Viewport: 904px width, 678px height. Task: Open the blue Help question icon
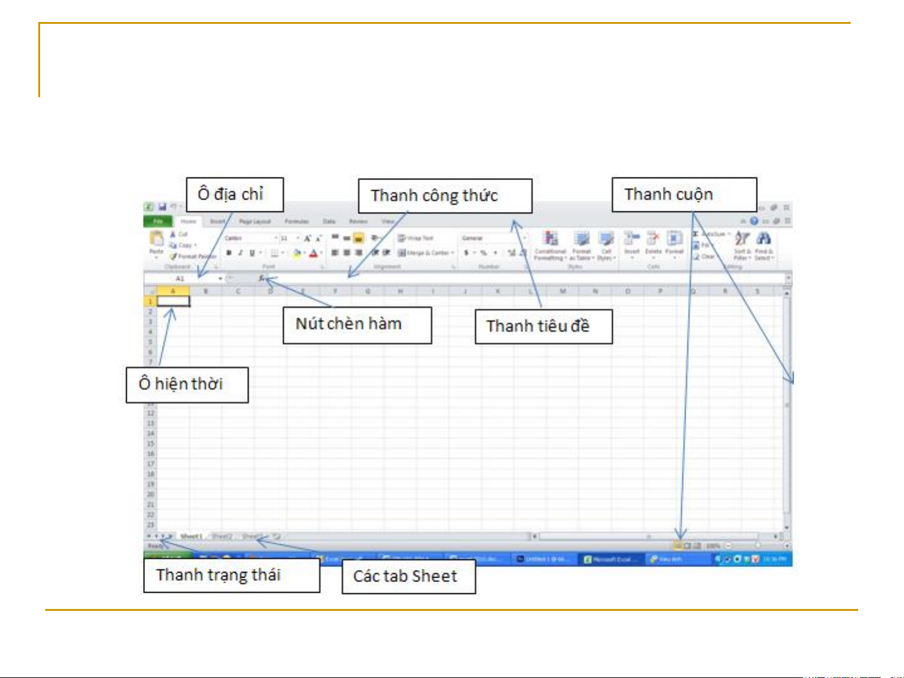754,221
